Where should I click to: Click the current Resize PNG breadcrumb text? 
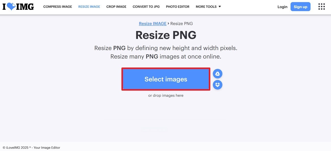[x=182, y=24]
